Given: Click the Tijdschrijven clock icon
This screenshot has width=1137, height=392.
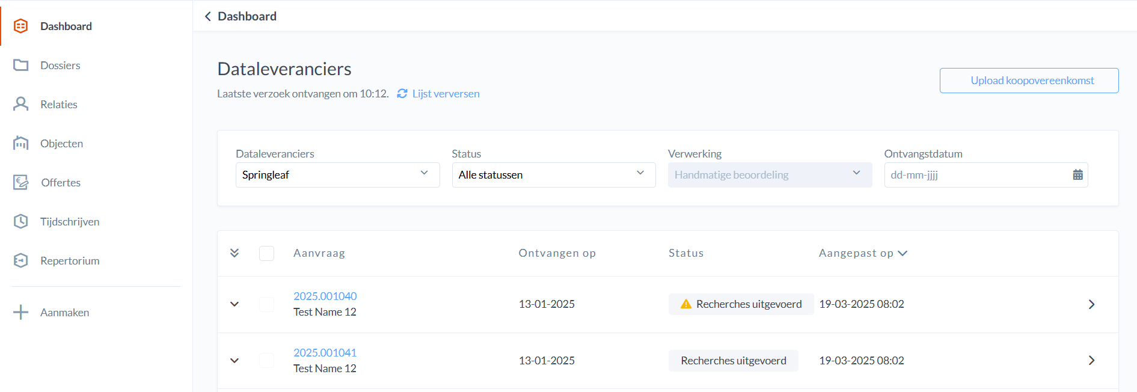Looking at the screenshot, I should tap(21, 221).
